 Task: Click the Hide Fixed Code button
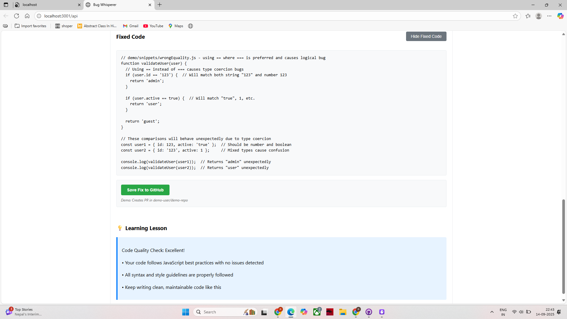[426, 36]
